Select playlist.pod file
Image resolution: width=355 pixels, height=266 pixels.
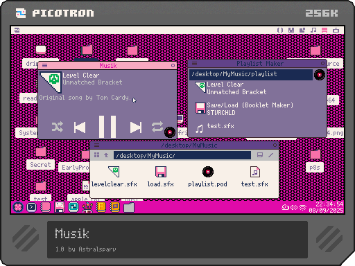click(207, 177)
